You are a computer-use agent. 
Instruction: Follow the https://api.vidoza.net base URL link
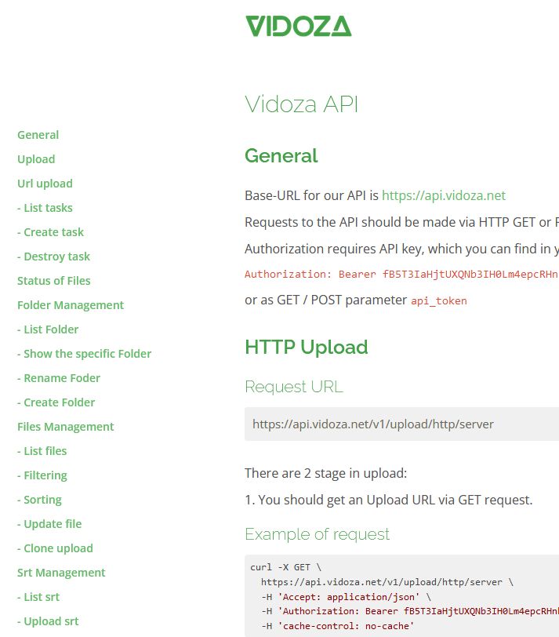pyautogui.click(x=443, y=195)
